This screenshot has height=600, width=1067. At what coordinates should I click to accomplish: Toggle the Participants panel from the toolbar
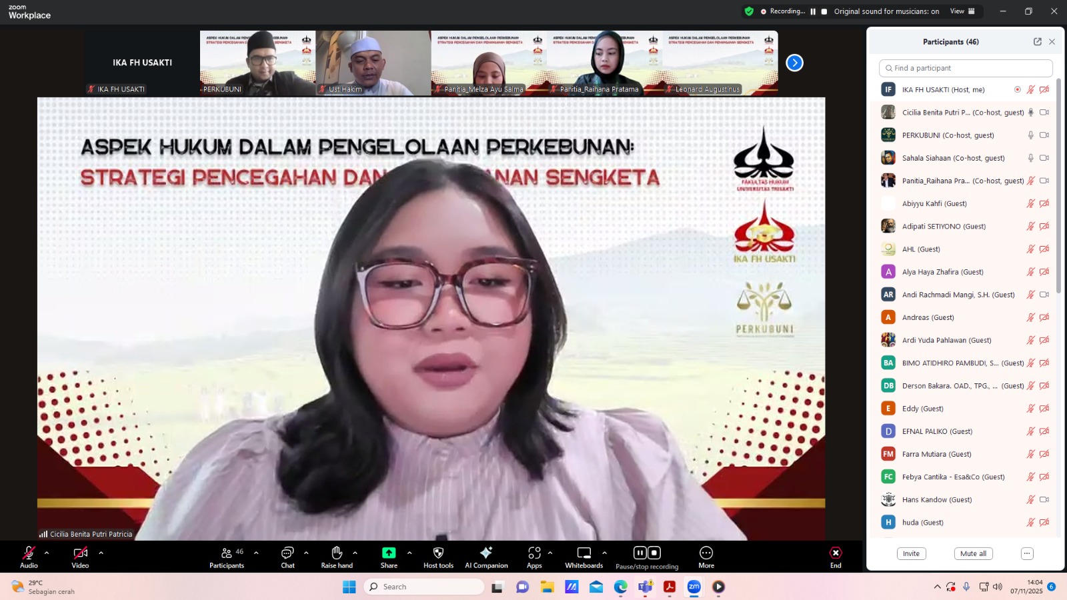click(227, 553)
